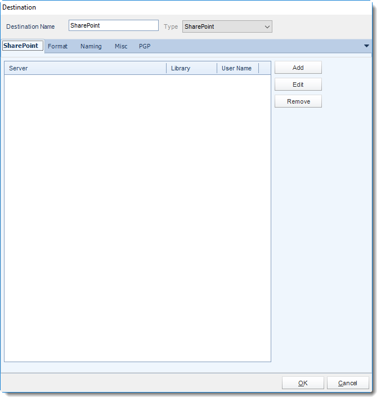Open the Naming tab

coord(91,46)
